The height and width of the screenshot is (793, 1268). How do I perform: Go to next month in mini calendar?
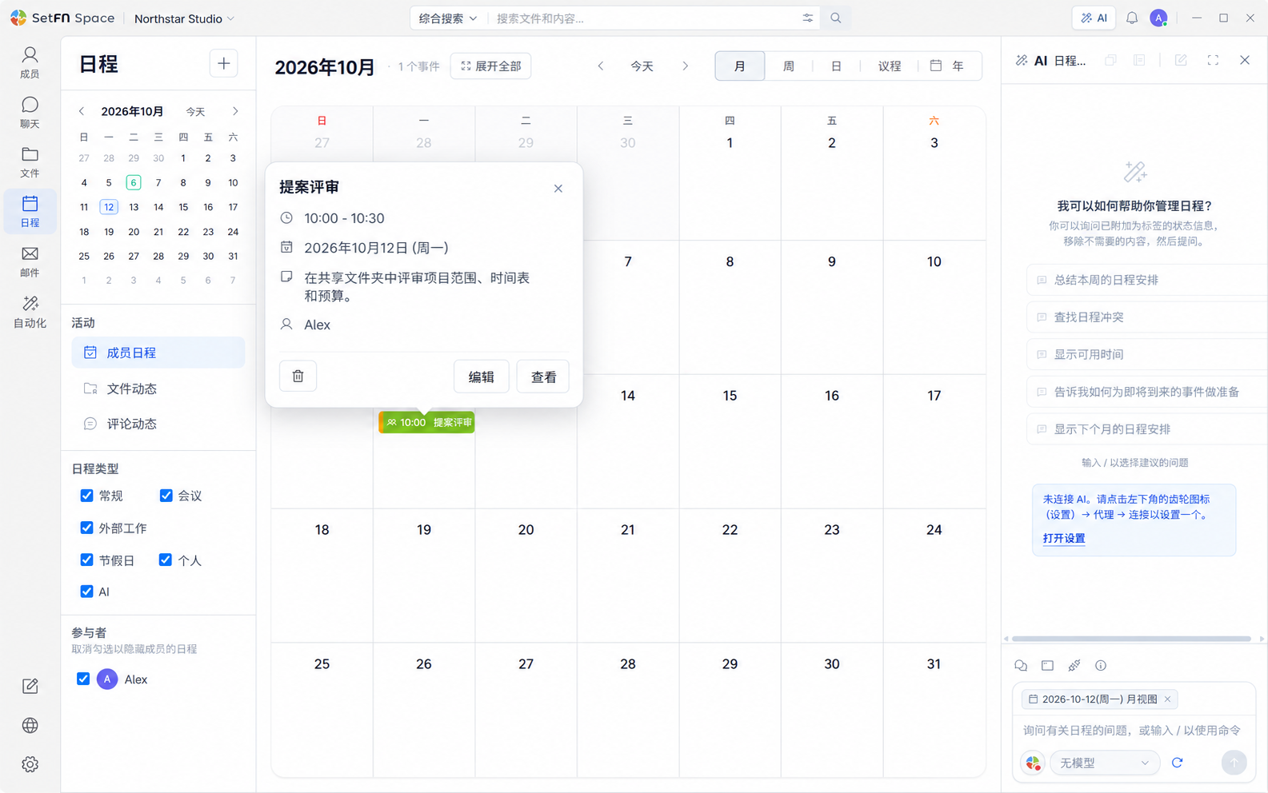234,111
